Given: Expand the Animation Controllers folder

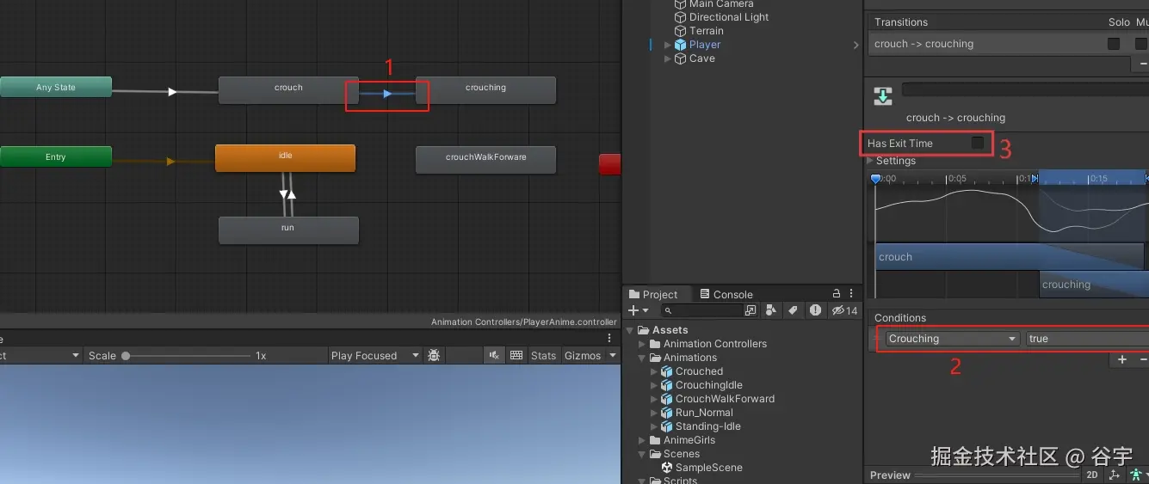Looking at the screenshot, I should point(642,344).
